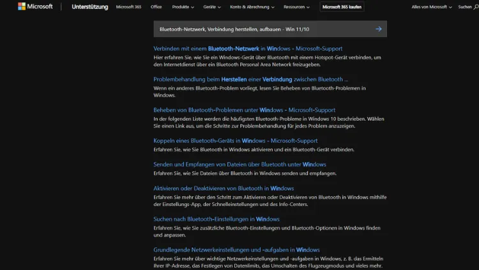Open Alles von Microsoft dropdown
Image resolution: width=479 pixels, height=270 pixels.
[431, 7]
